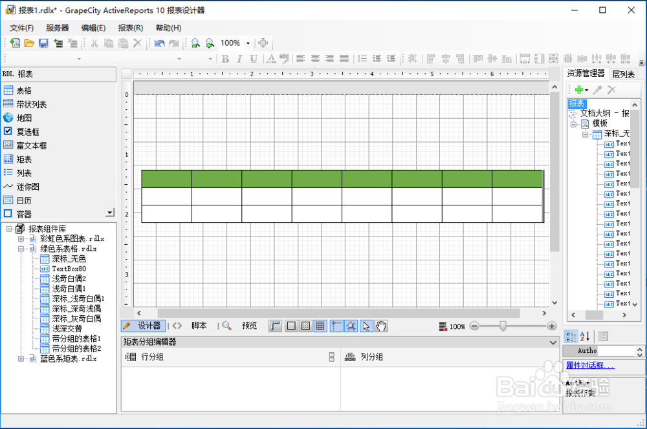Activate the selection arrow mode
This screenshot has width=647, height=429.
[366, 326]
